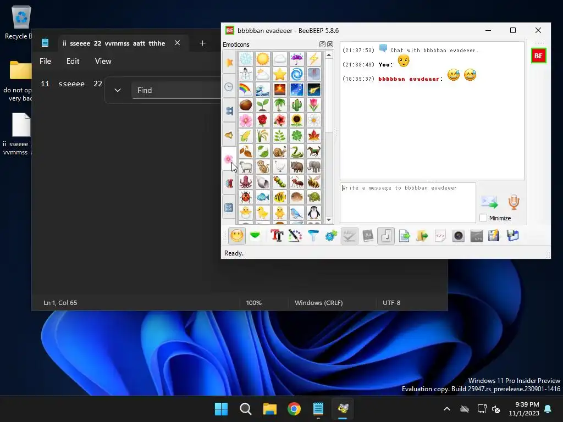Insert the elephant emoticon
This screenshot has width=563, height=422.
(314, 167)
